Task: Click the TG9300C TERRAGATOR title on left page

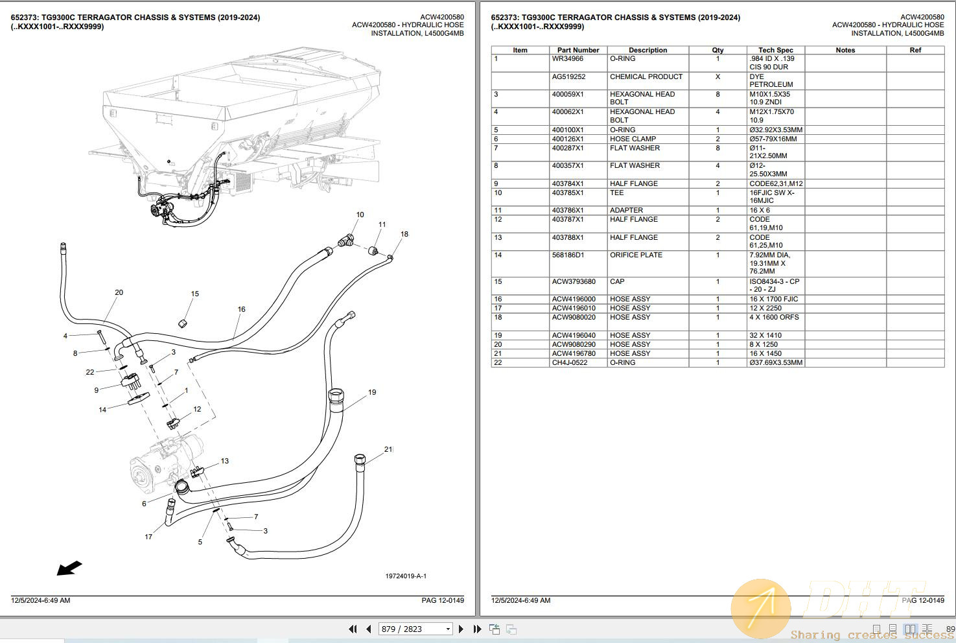Action: tap(135, 18)
